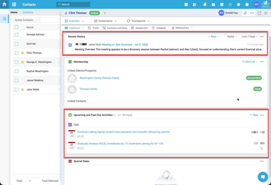
Task: Select Jane Webb in contact list
Action: [x=33, y=90]
